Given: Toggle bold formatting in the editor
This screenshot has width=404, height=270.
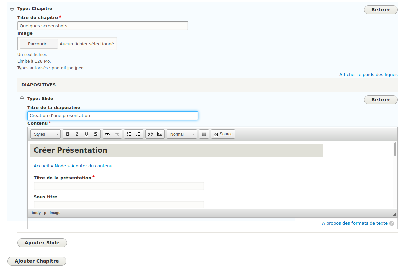Looking at the screenshot, I should click(x=68, y=134).
